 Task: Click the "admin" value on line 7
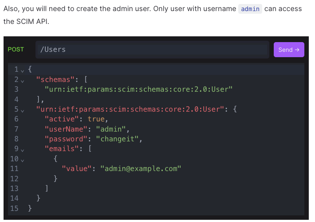(111, 129)
